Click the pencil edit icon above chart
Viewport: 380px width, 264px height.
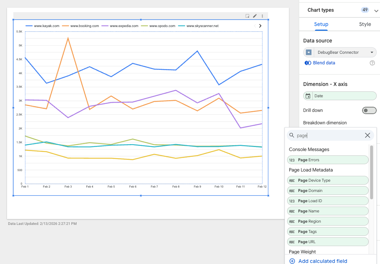point(255,16)
